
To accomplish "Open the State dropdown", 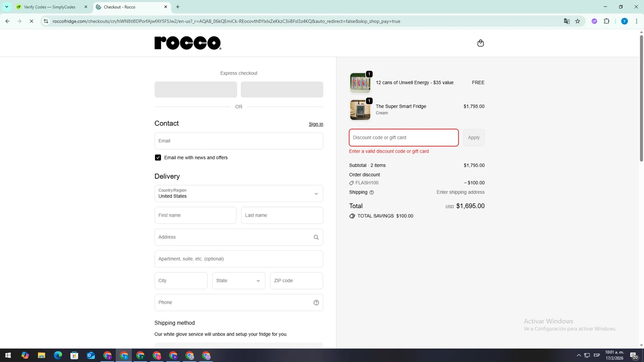I will (239, 281).
